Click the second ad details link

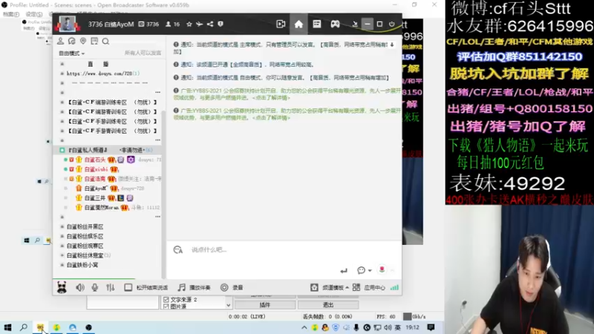[x=271, y=118]
